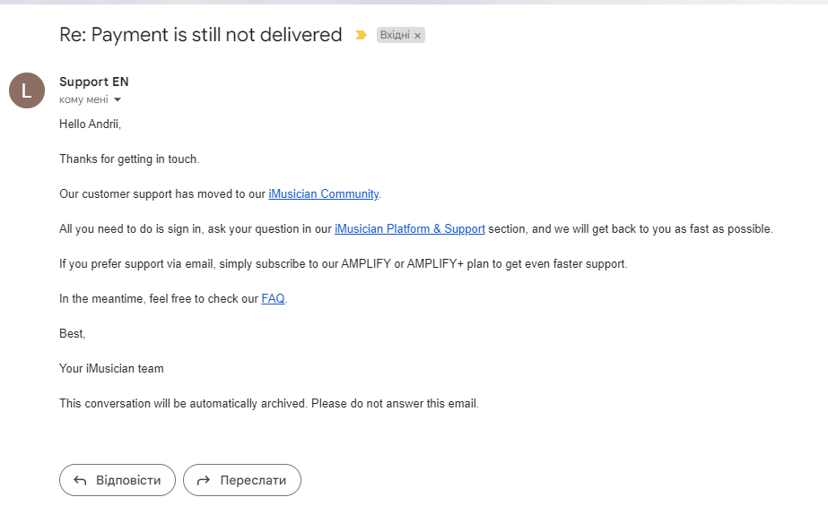Image resolution: width=828 pixels, height=523 pixels.
Task: Follow the FAQ link
Action: [273, 298]
